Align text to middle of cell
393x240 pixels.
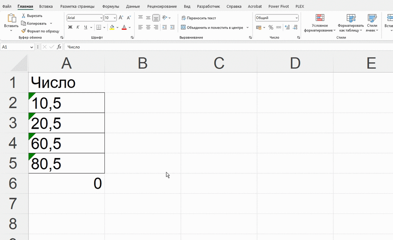point(148,18)
